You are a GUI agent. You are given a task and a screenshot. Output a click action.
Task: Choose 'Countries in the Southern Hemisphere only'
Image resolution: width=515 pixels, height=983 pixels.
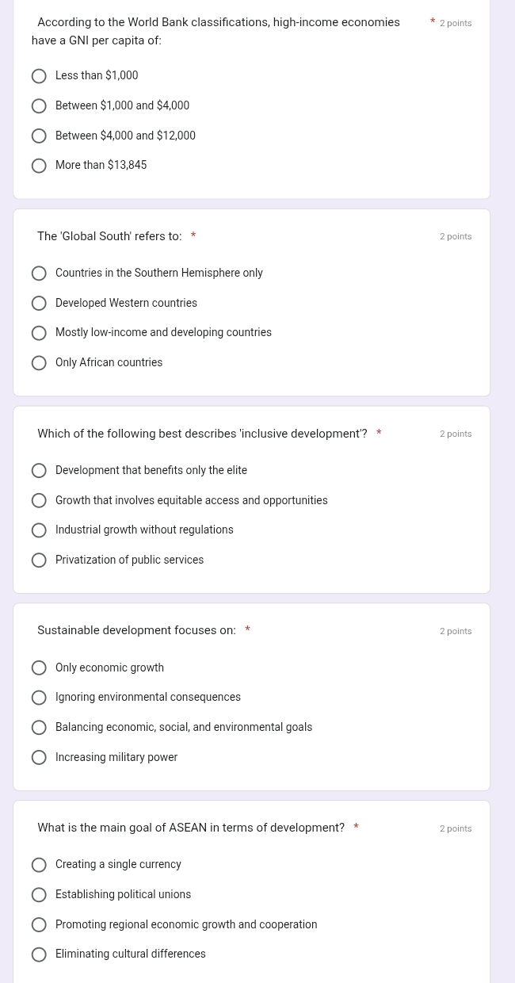tap(39, 273)
